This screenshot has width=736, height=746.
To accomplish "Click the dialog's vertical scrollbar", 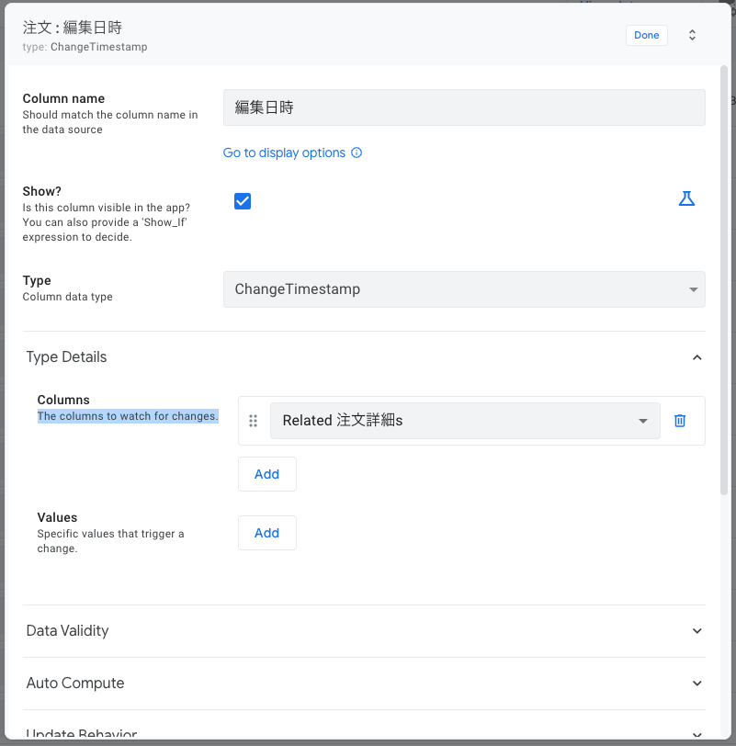I will pos(724,281).
